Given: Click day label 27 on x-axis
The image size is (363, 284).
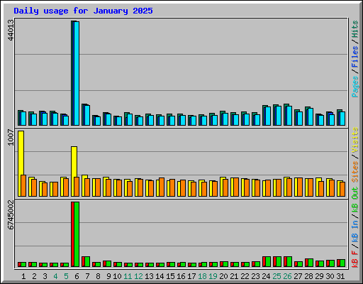Looking at the screenshot, I should pos(298,276).
